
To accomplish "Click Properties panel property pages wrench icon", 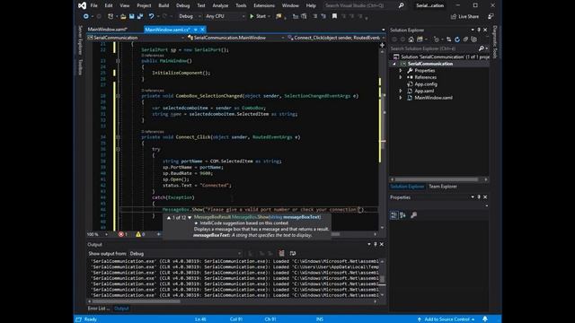I will tap(413, 215).
